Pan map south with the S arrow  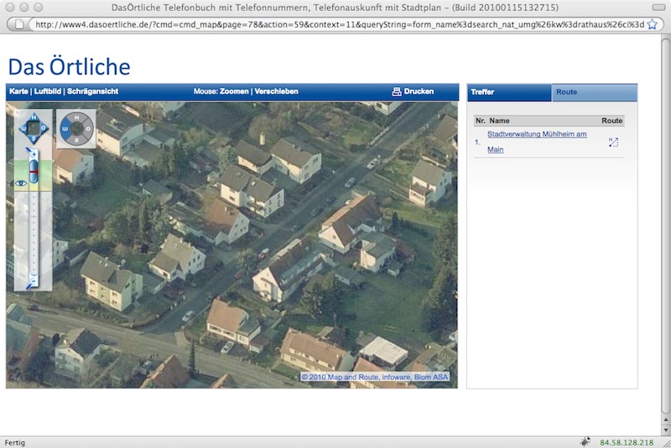point(34,139)
